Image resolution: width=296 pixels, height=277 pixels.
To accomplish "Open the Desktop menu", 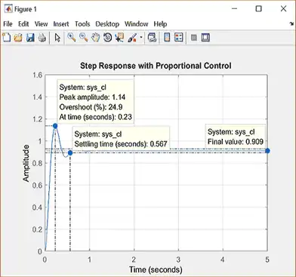I will coord(107,24).
